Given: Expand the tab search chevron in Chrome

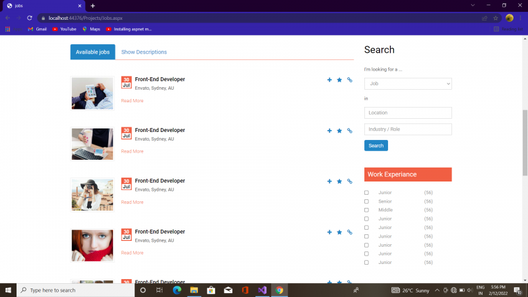Looking at the screenshot, I should 473,5.
